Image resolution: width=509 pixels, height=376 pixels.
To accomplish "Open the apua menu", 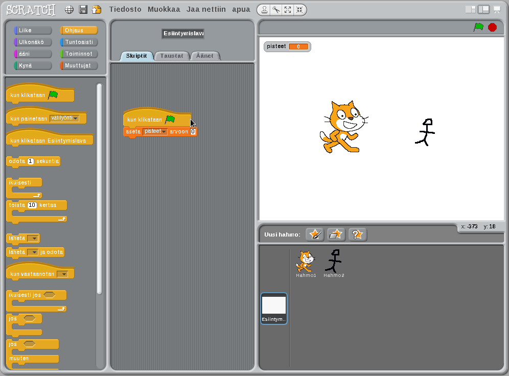I will click(x=241, y=10).
